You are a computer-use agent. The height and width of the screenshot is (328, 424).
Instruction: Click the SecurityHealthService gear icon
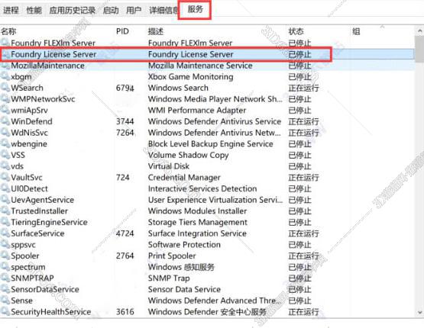click(x=5, y=311)
